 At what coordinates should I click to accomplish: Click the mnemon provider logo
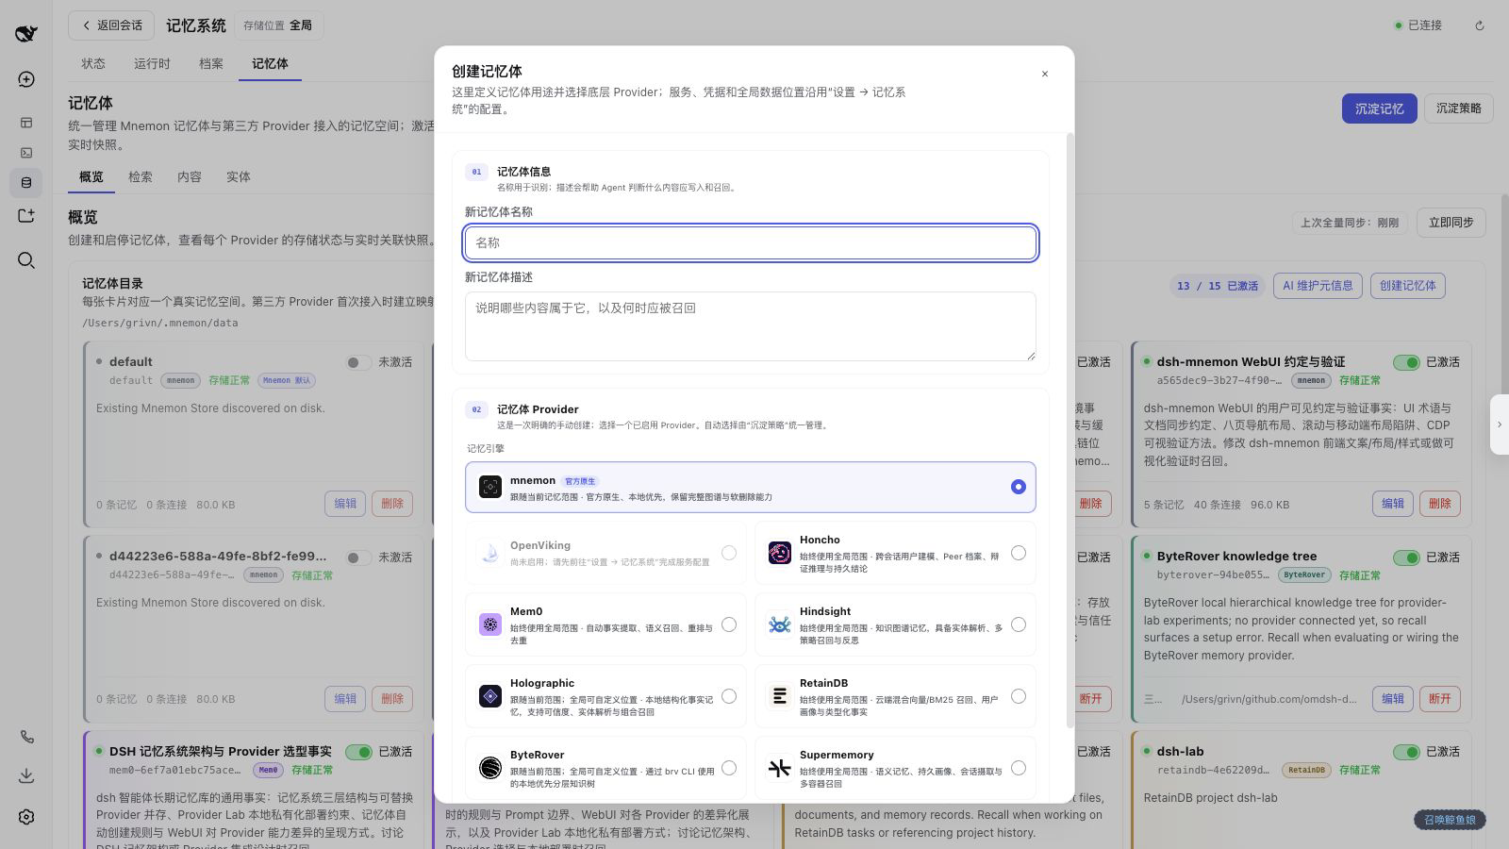coord(490,487)
